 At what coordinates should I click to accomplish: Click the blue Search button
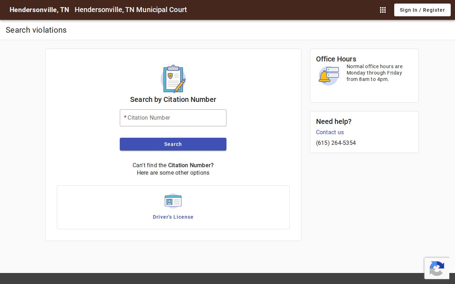tap(173, 144)
